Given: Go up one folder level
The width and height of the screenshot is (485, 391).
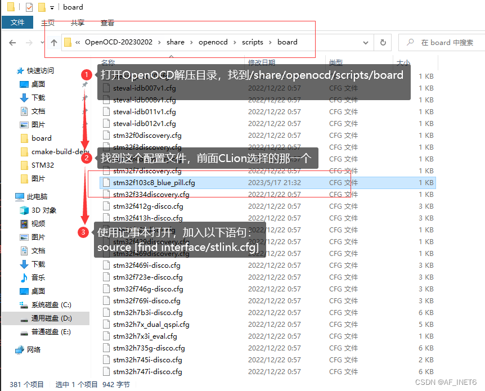Looking at the screenshot, I should [x=54, y=42].
